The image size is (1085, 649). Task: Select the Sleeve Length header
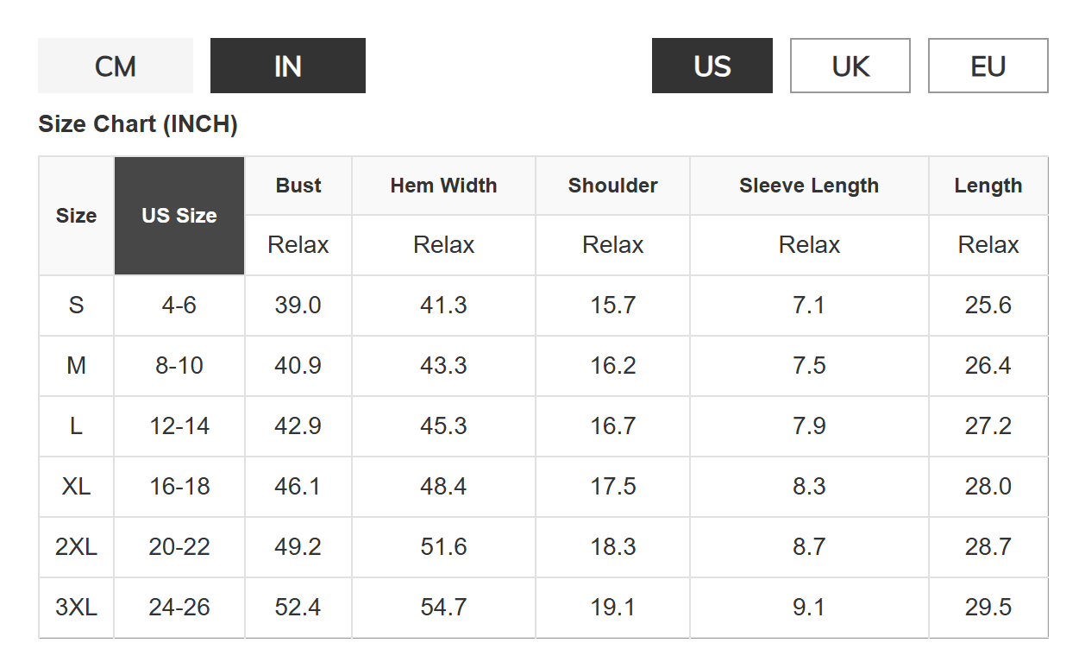[x=809, y=186]
